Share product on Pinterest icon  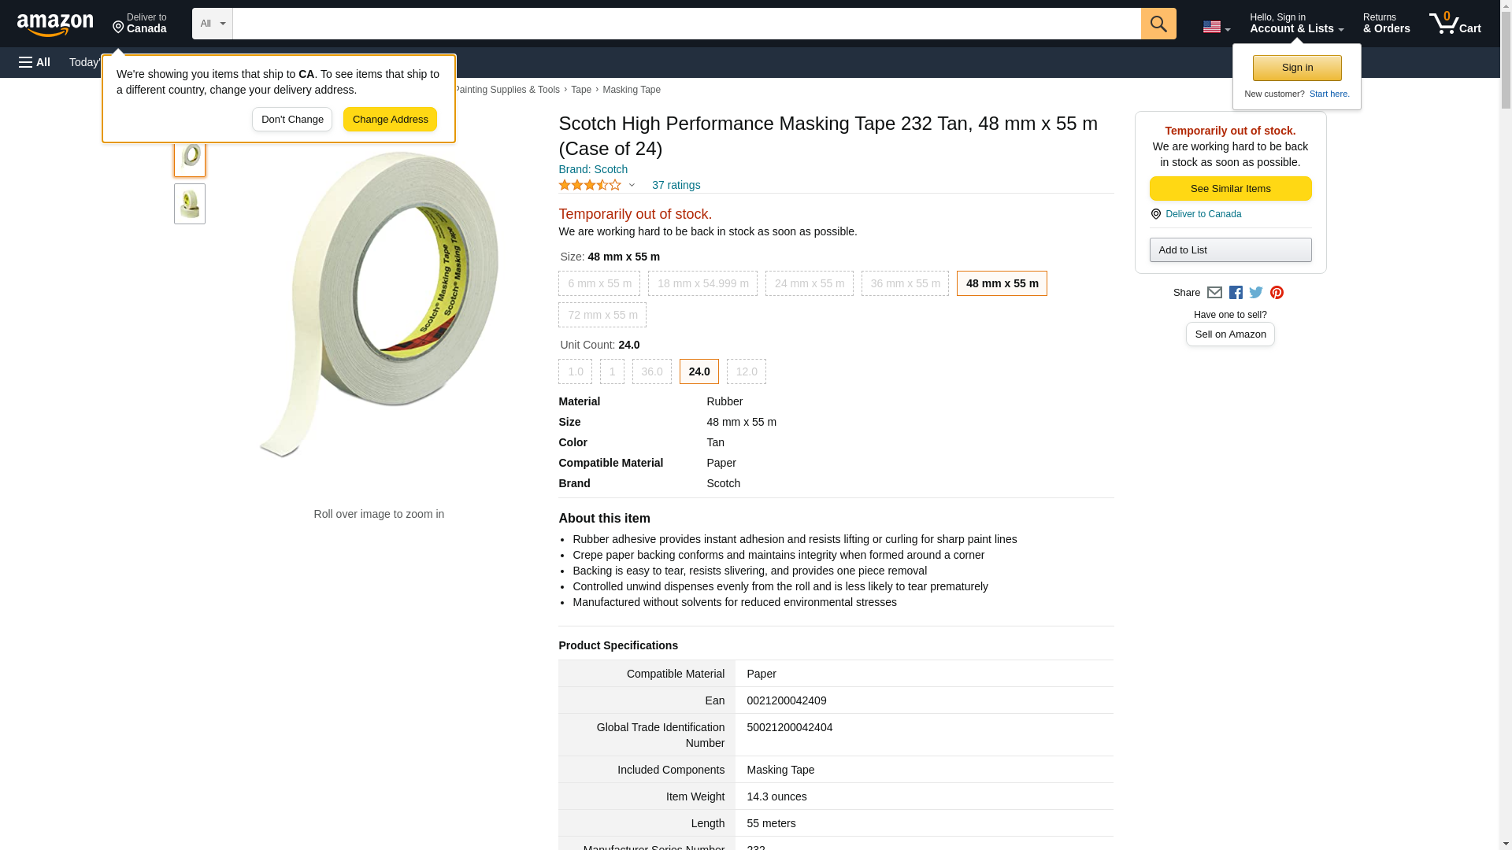coord(1277,293)
